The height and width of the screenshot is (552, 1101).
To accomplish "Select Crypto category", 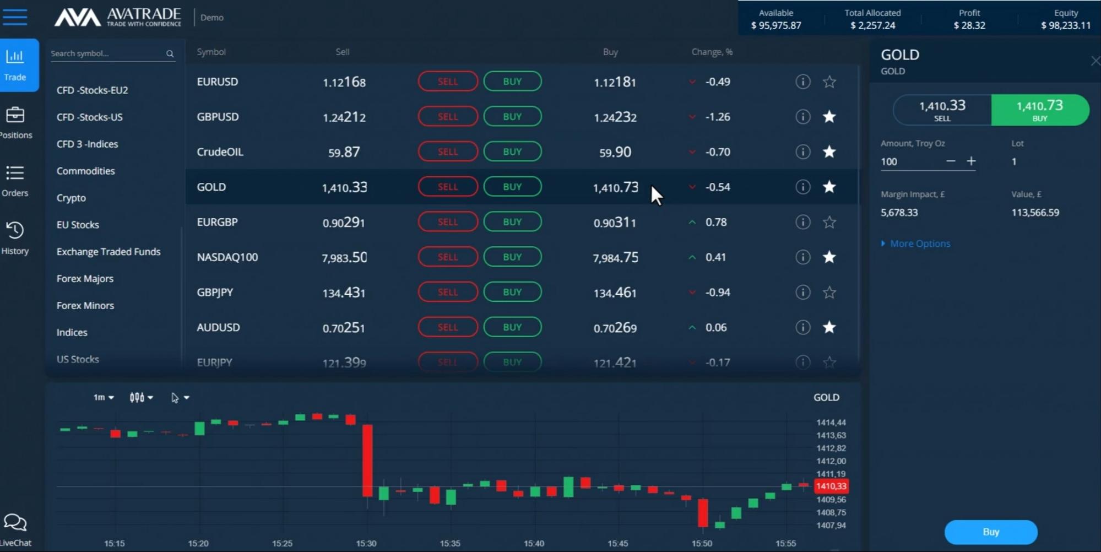I will tap(71, 198).
